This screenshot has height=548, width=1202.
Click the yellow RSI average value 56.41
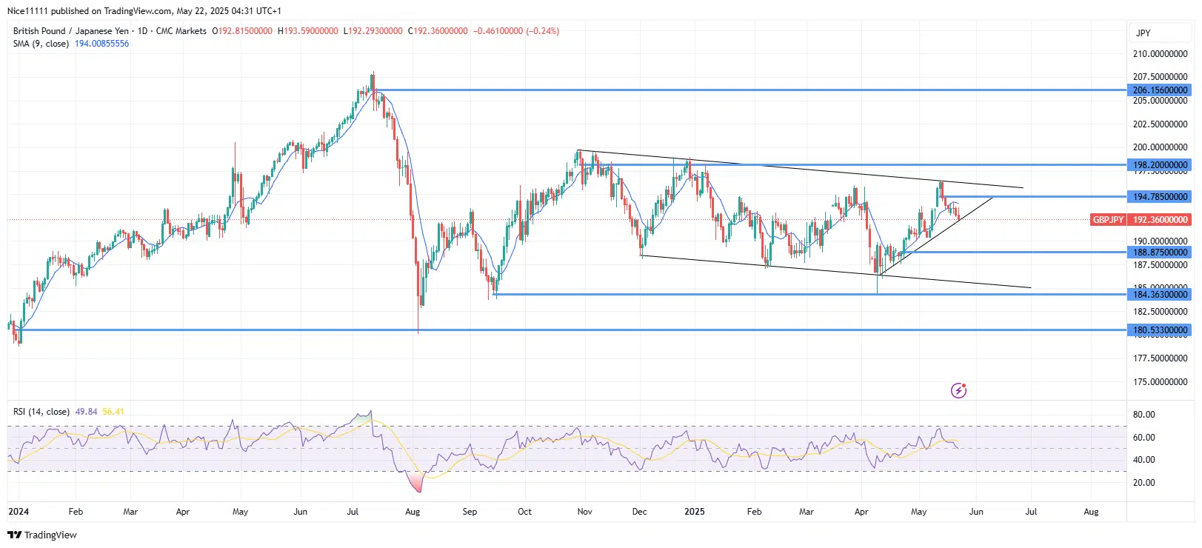tap(113, 412)
